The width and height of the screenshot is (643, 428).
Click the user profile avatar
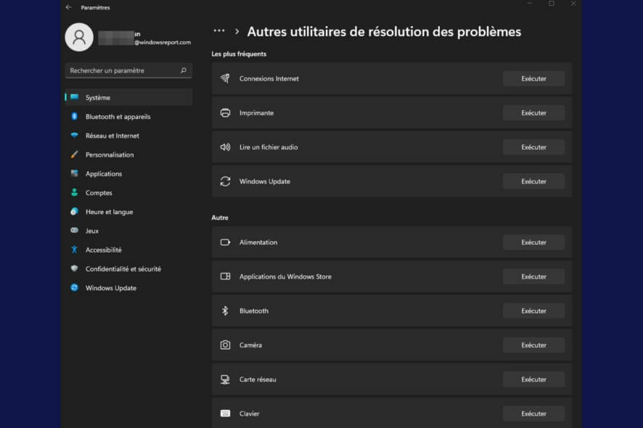pyautogui.click(x=79, y=37)
